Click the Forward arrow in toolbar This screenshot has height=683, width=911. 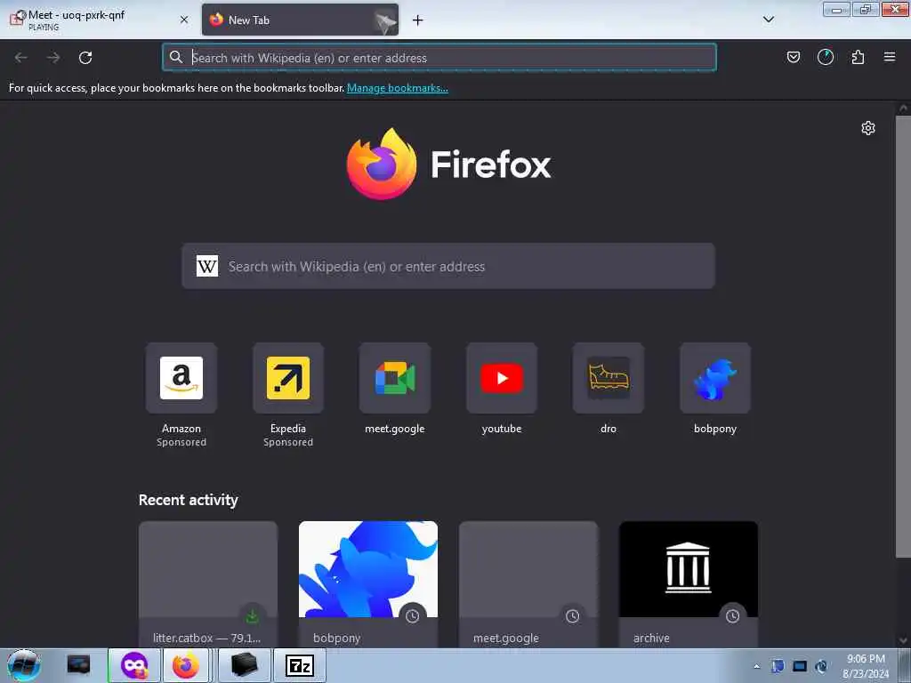tap(53, 58)
